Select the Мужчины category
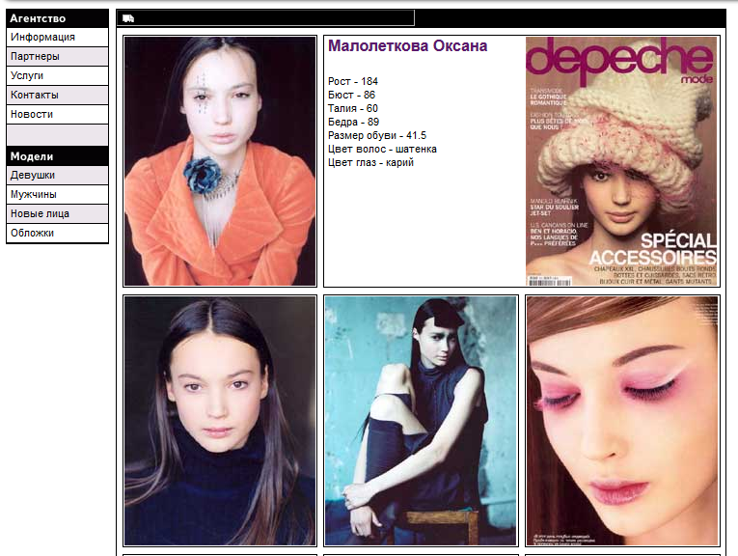This screenshot has height=556, width=738. tap(58, 194)
